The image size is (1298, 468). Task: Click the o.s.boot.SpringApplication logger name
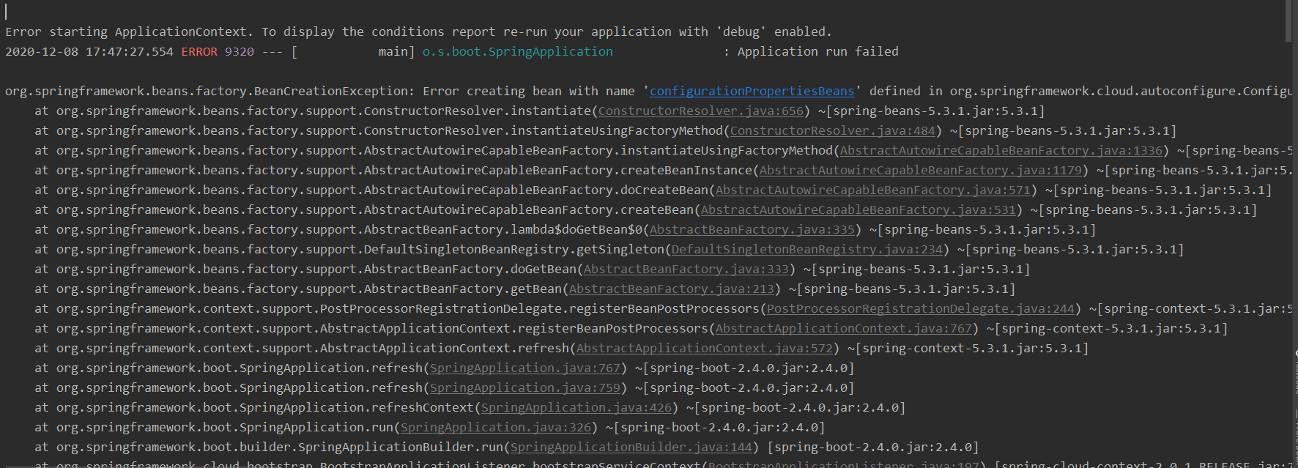[x=517, y=51]
